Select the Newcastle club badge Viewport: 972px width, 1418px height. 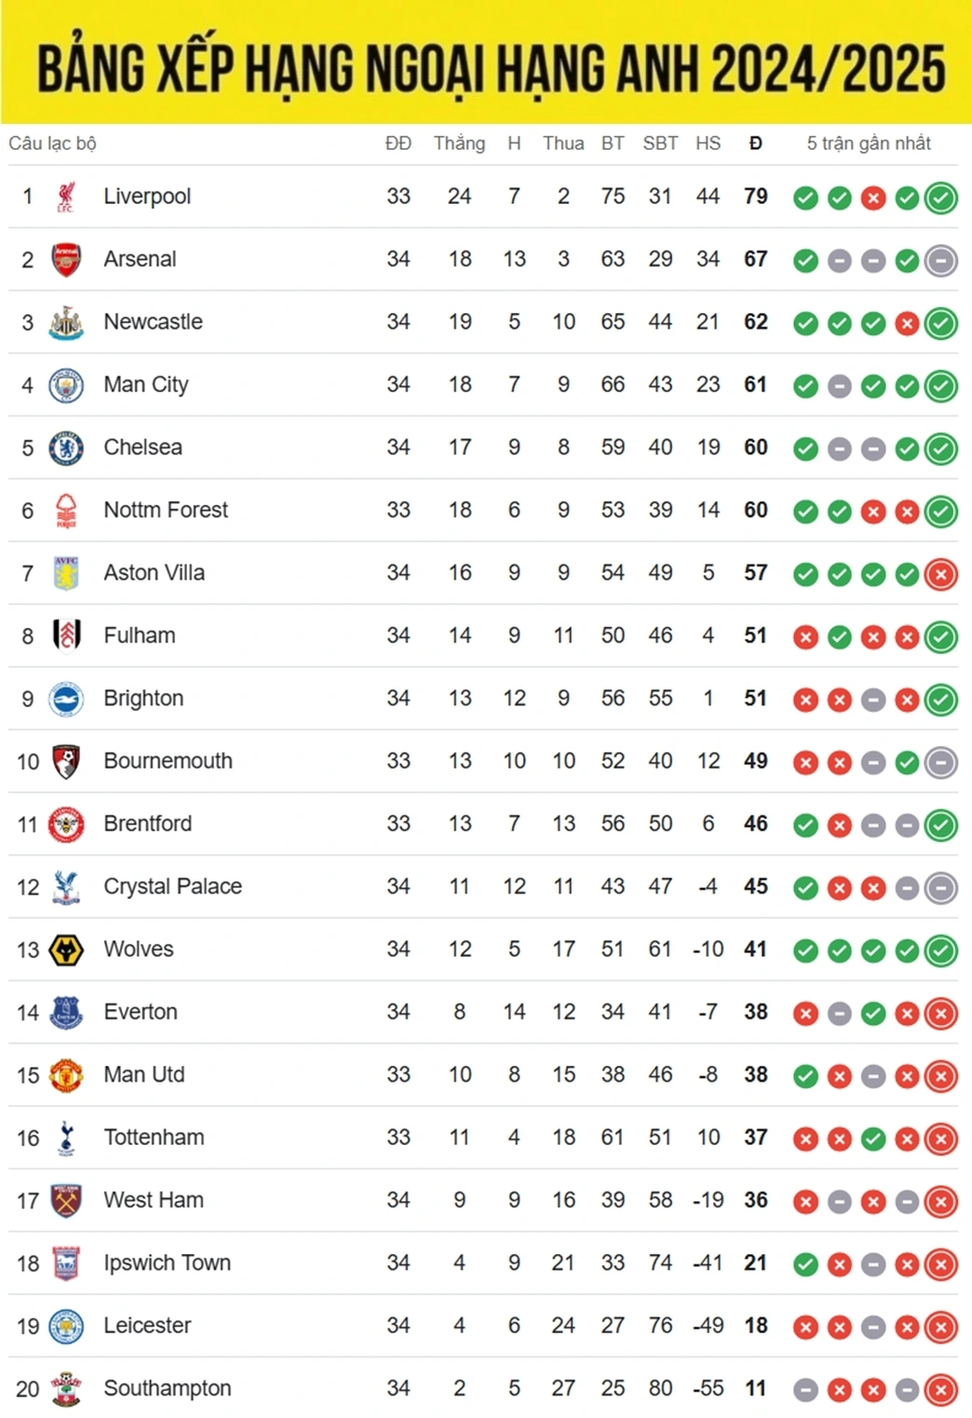pyautogui.click(x=65, y=322)
